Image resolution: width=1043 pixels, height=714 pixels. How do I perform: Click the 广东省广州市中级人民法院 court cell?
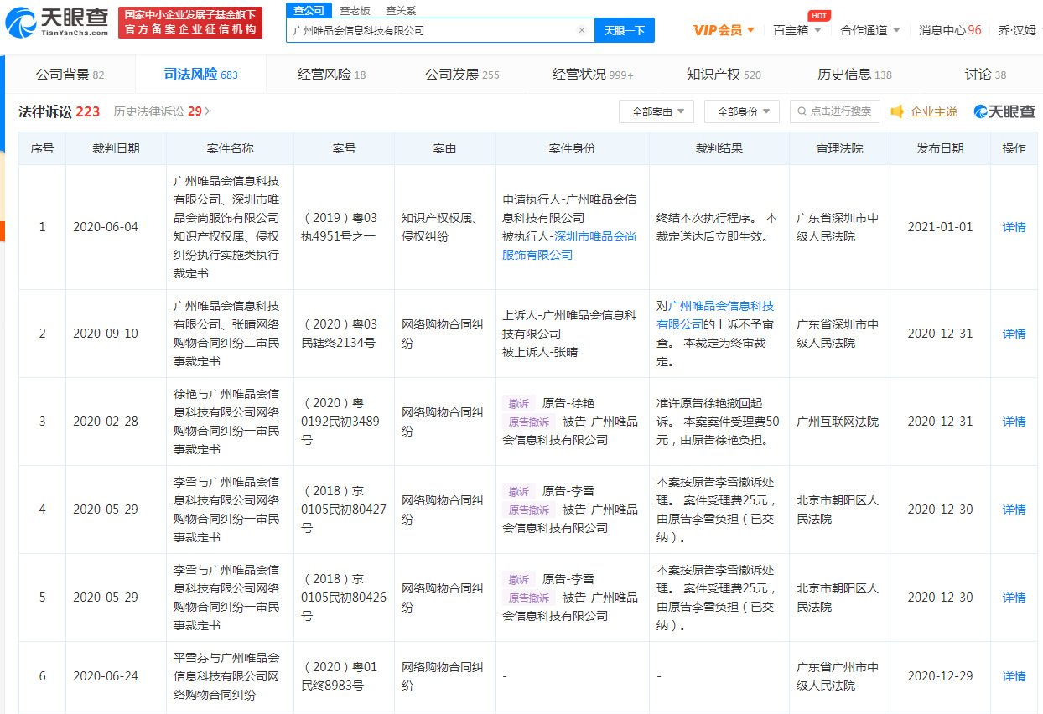click(x=838, y=676)
